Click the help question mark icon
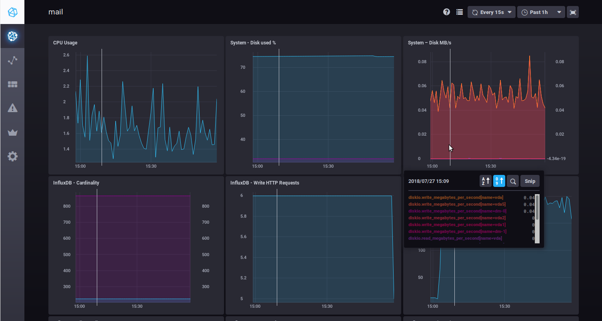 coord(446,12)
